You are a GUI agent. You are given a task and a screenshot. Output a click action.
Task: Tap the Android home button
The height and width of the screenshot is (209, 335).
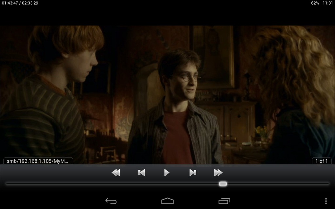click(x=167, y=201)
